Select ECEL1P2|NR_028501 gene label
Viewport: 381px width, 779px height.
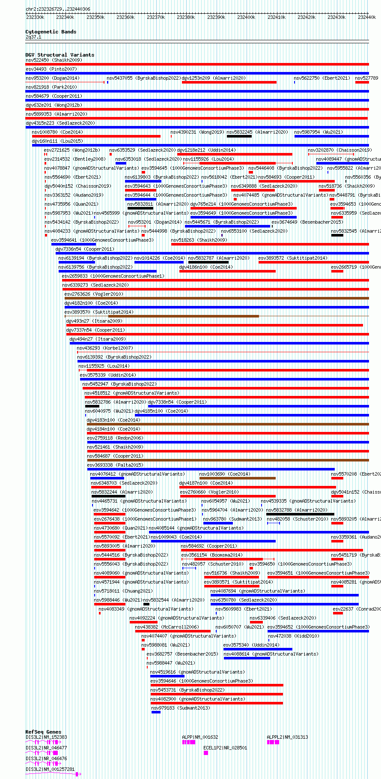click(225, 748)
